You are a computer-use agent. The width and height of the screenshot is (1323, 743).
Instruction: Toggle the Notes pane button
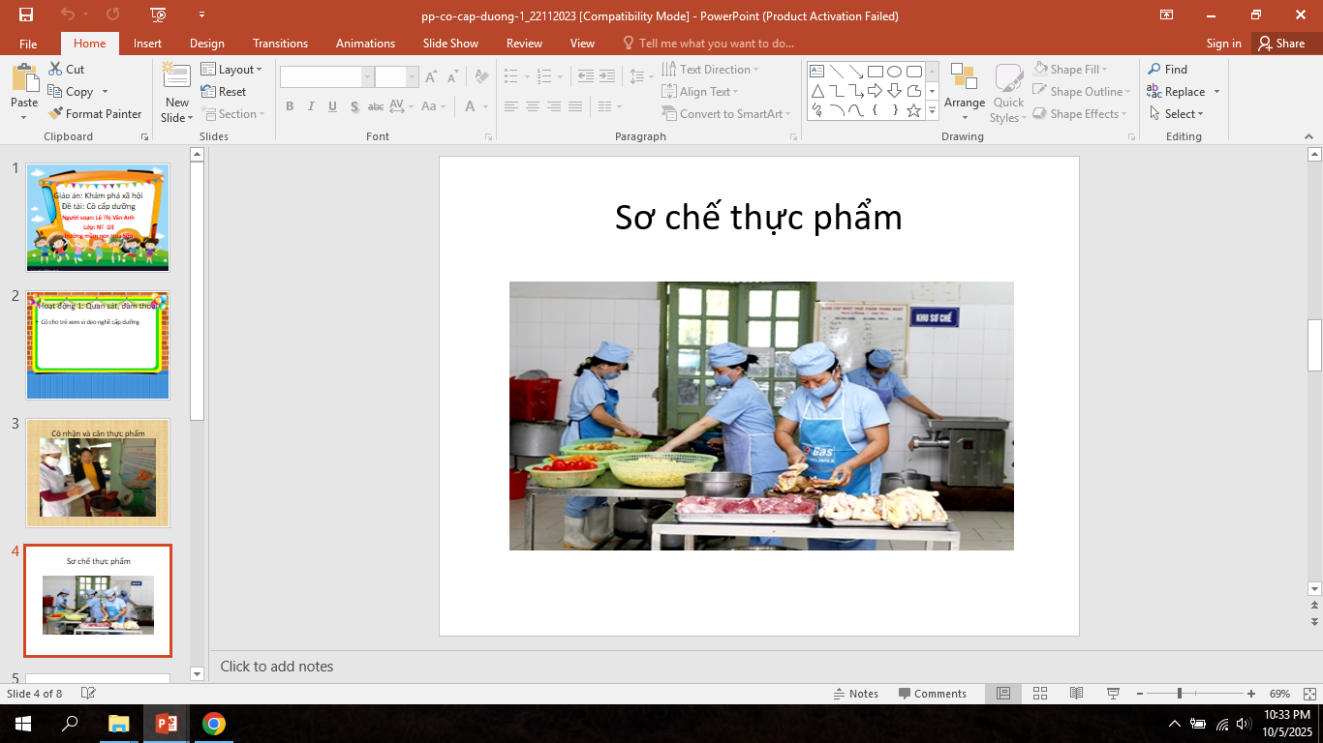855,694
